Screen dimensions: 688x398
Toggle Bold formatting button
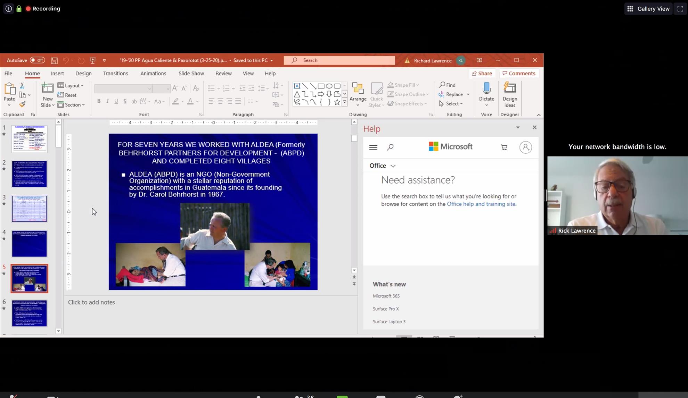(99, 101)
